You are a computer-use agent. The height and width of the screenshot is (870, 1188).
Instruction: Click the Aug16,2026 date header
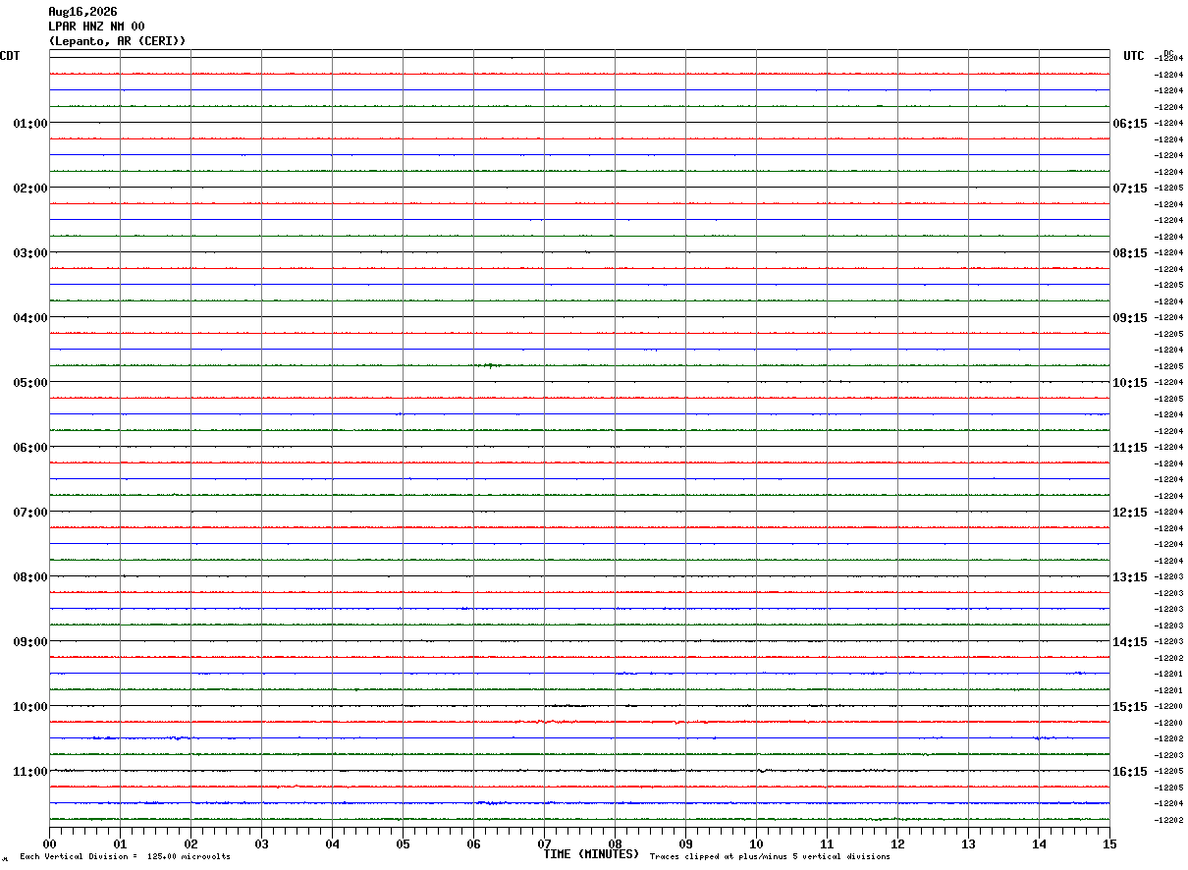coord(82,12)
